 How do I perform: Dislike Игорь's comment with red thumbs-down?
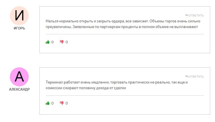pos(62,42)
